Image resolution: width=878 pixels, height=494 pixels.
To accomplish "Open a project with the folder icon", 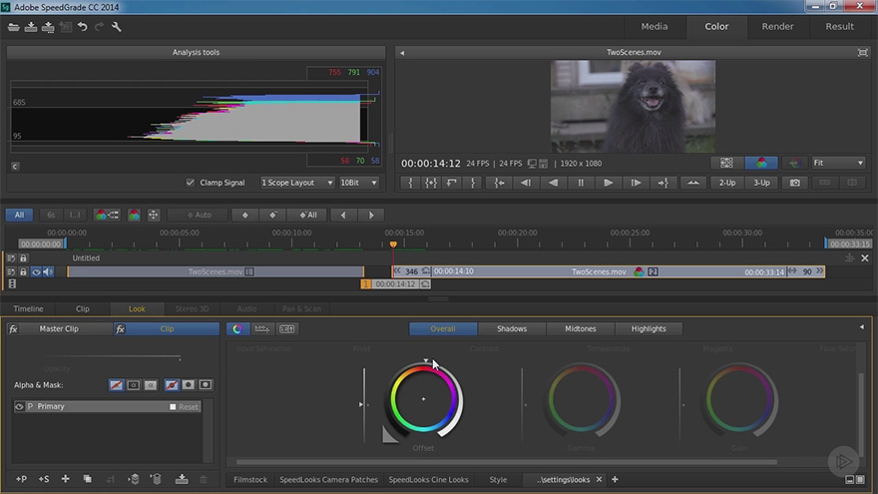I will pos(14,27).
